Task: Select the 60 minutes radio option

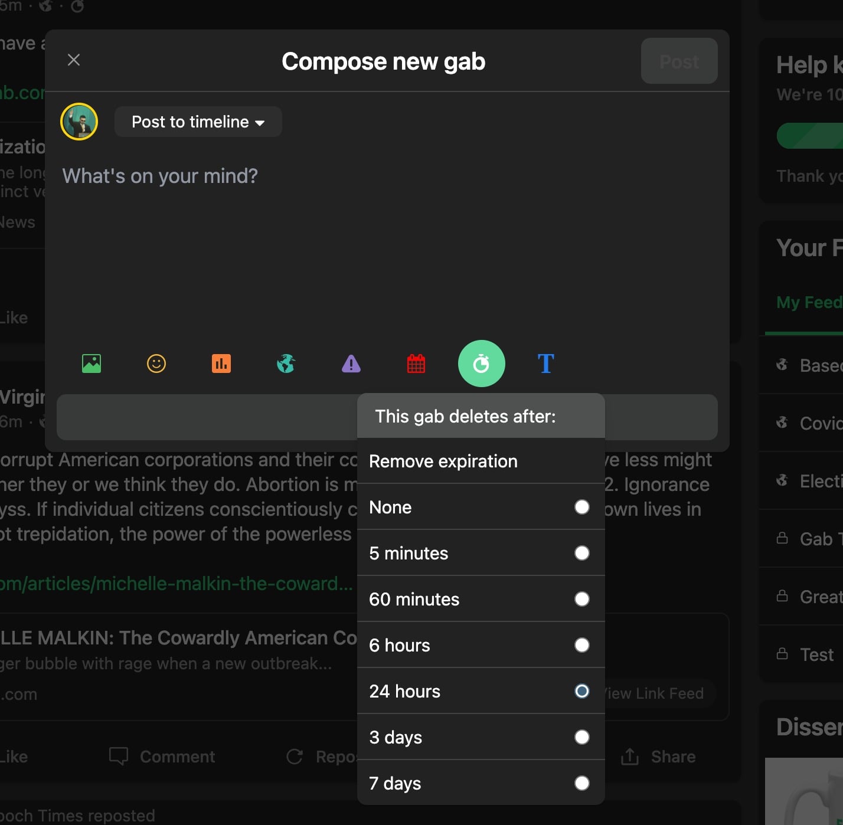Action: [x=582, y=599]
